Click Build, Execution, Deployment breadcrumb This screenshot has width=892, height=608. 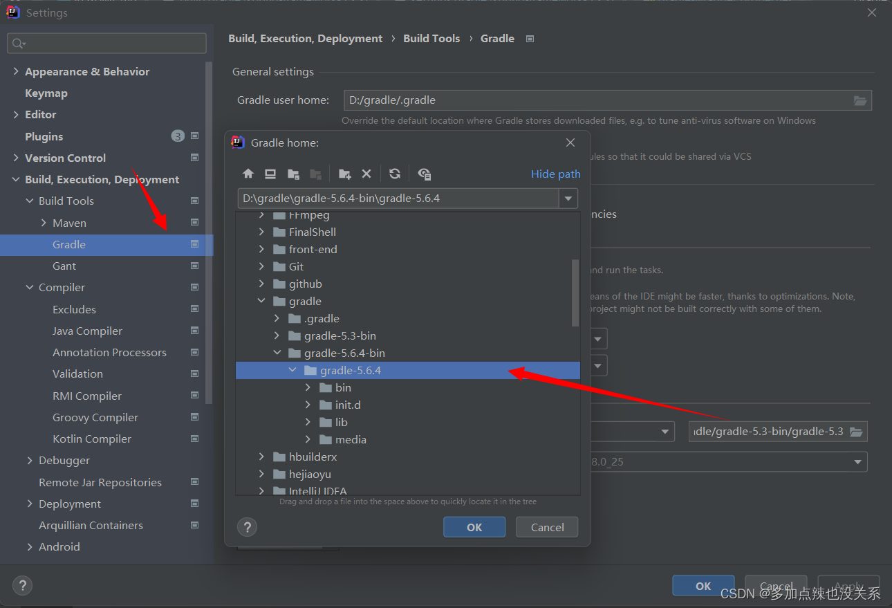pos(306,39)
